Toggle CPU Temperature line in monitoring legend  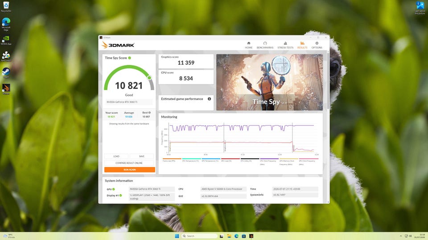pos(191,160)
